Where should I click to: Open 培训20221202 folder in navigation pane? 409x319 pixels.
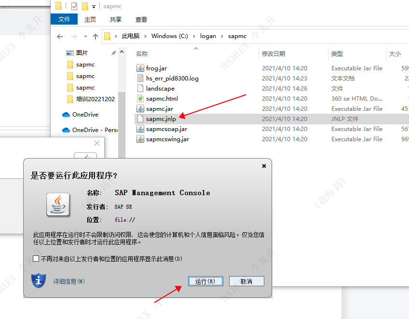coord(95,99)
